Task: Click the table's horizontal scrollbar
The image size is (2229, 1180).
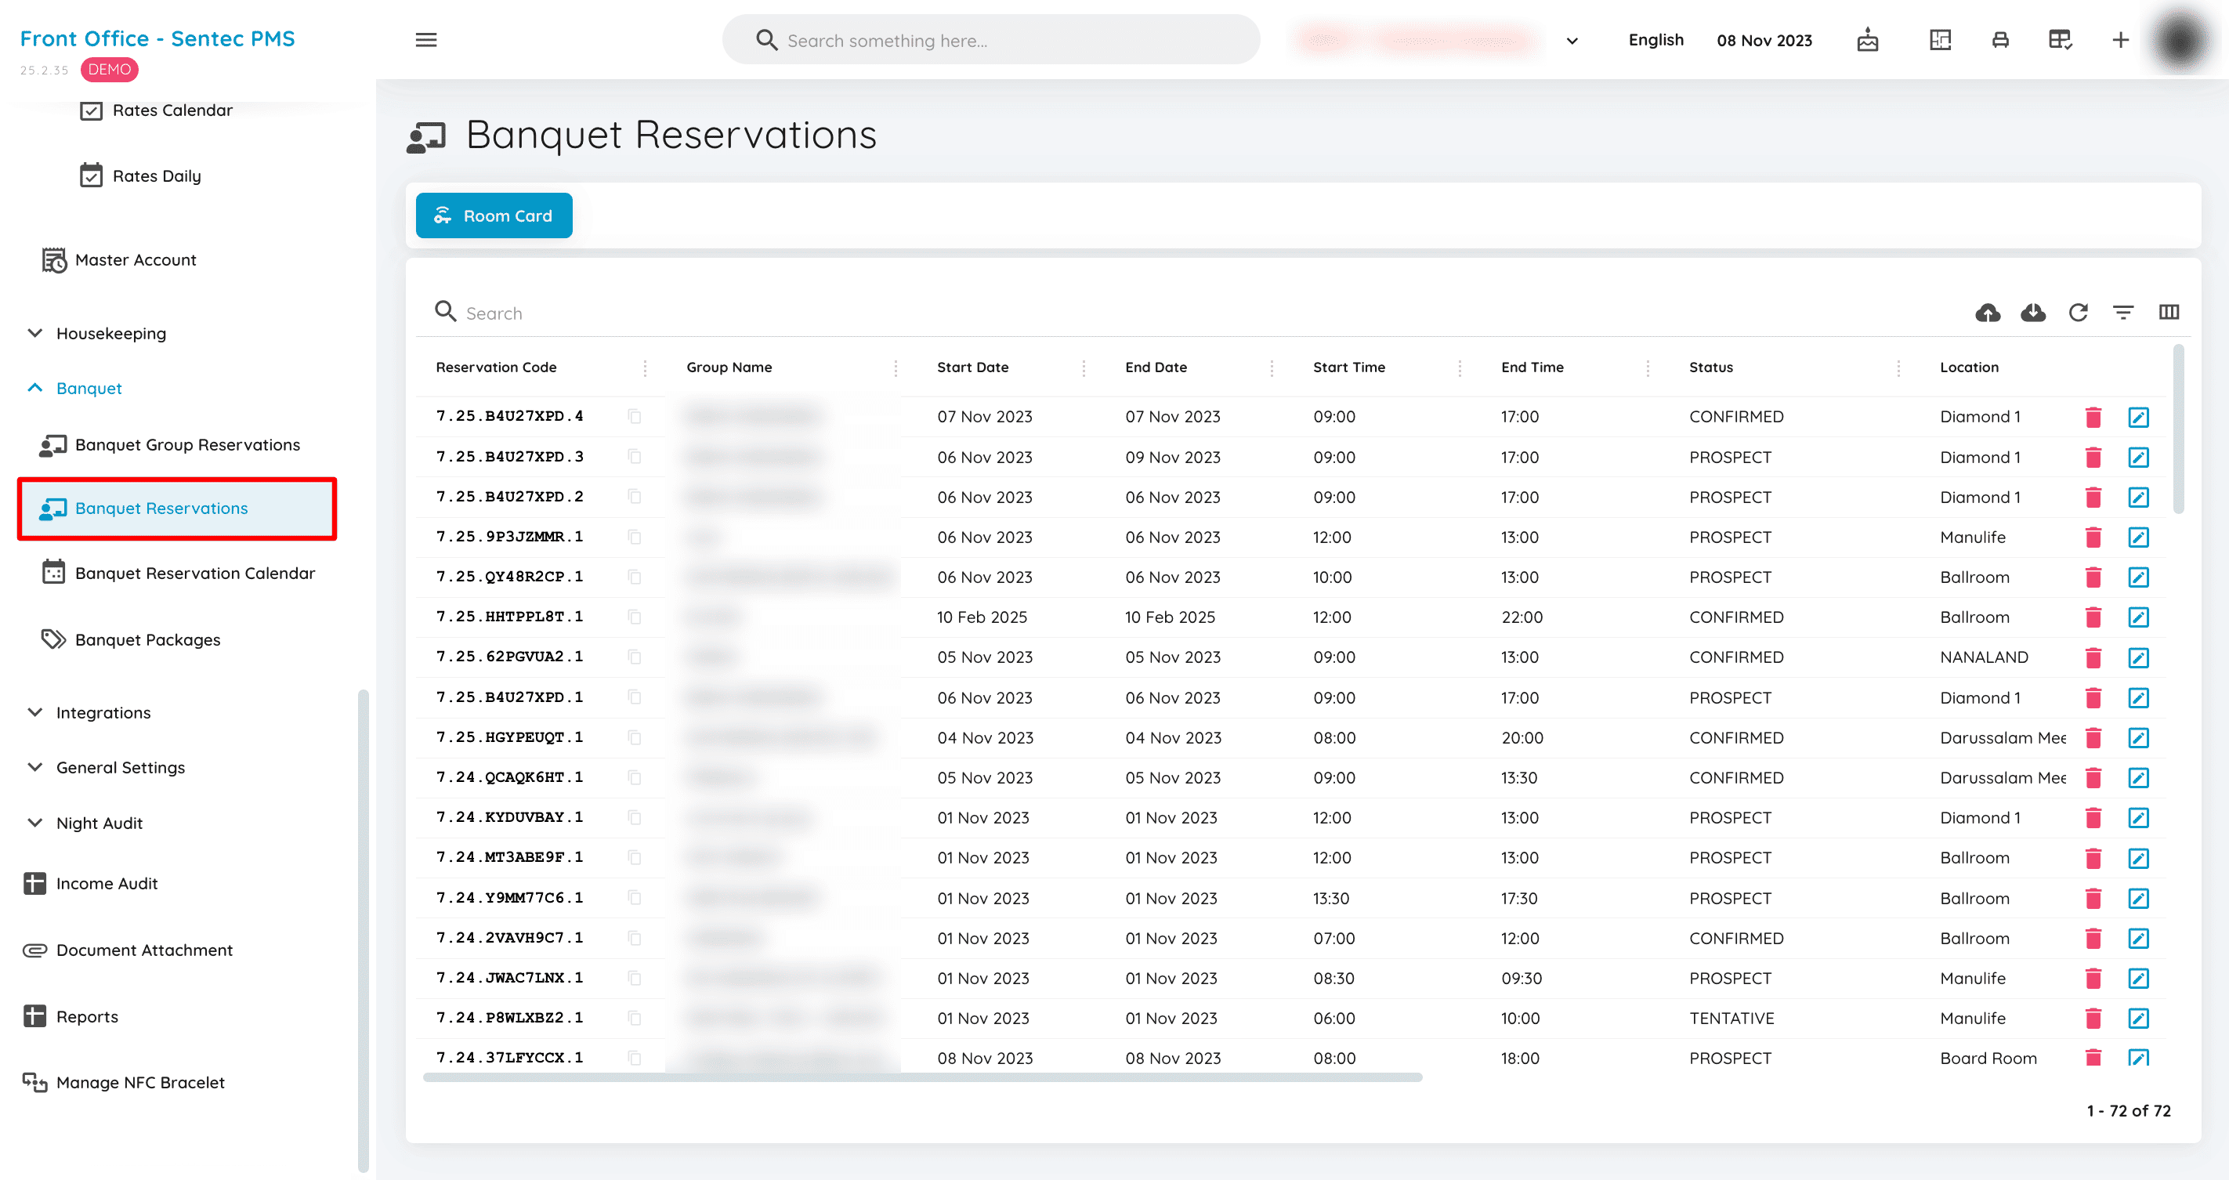Action: 922,1077
